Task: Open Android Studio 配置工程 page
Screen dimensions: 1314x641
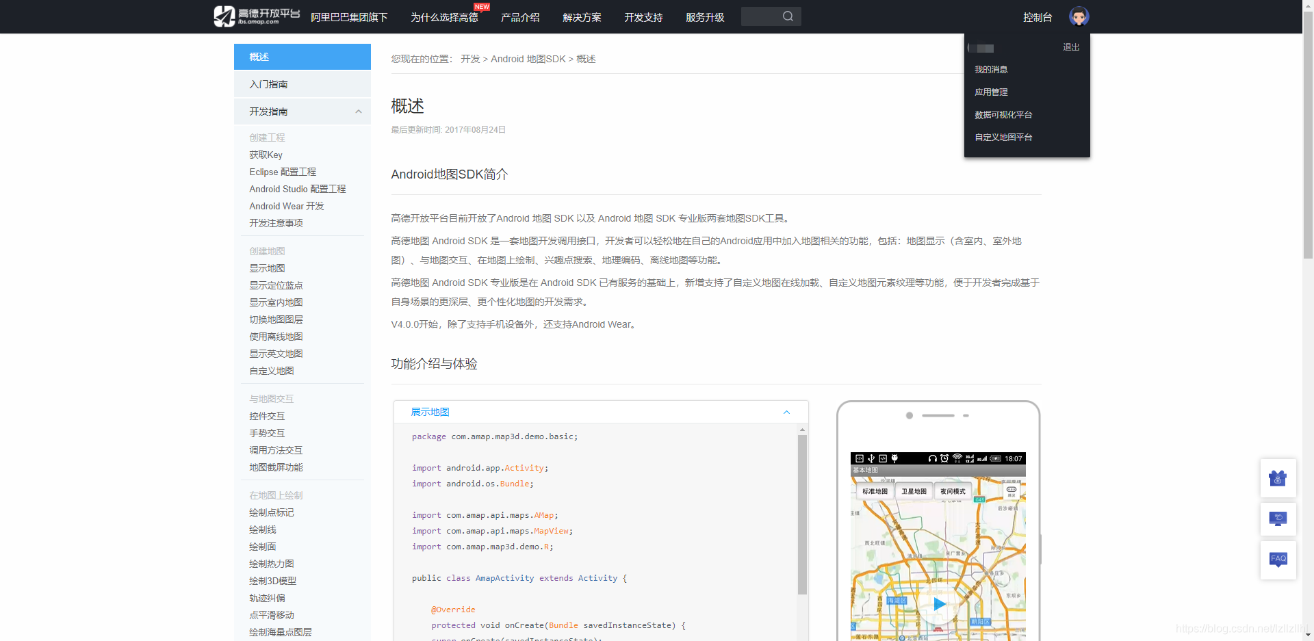Action: coord(298,189)
